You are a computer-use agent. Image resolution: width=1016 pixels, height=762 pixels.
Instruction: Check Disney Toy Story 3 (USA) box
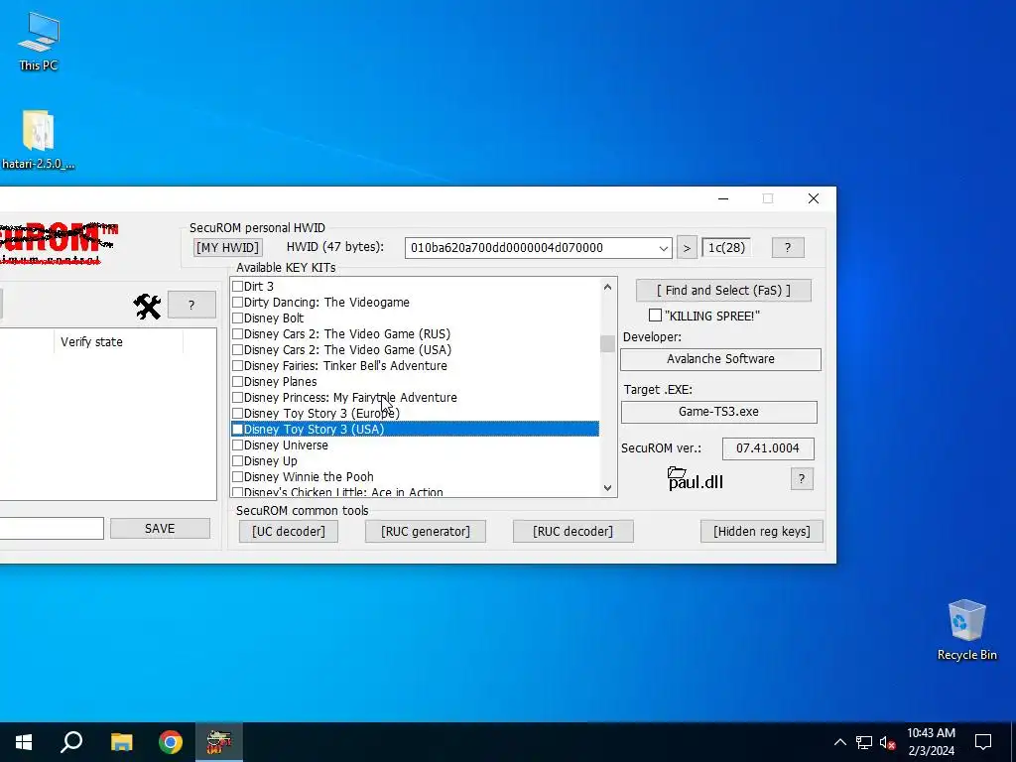tap(238, 429)
